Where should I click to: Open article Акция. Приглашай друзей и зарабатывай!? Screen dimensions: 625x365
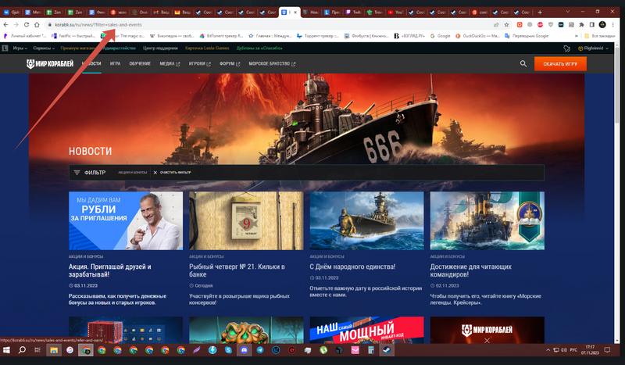(x=110, y=270)
